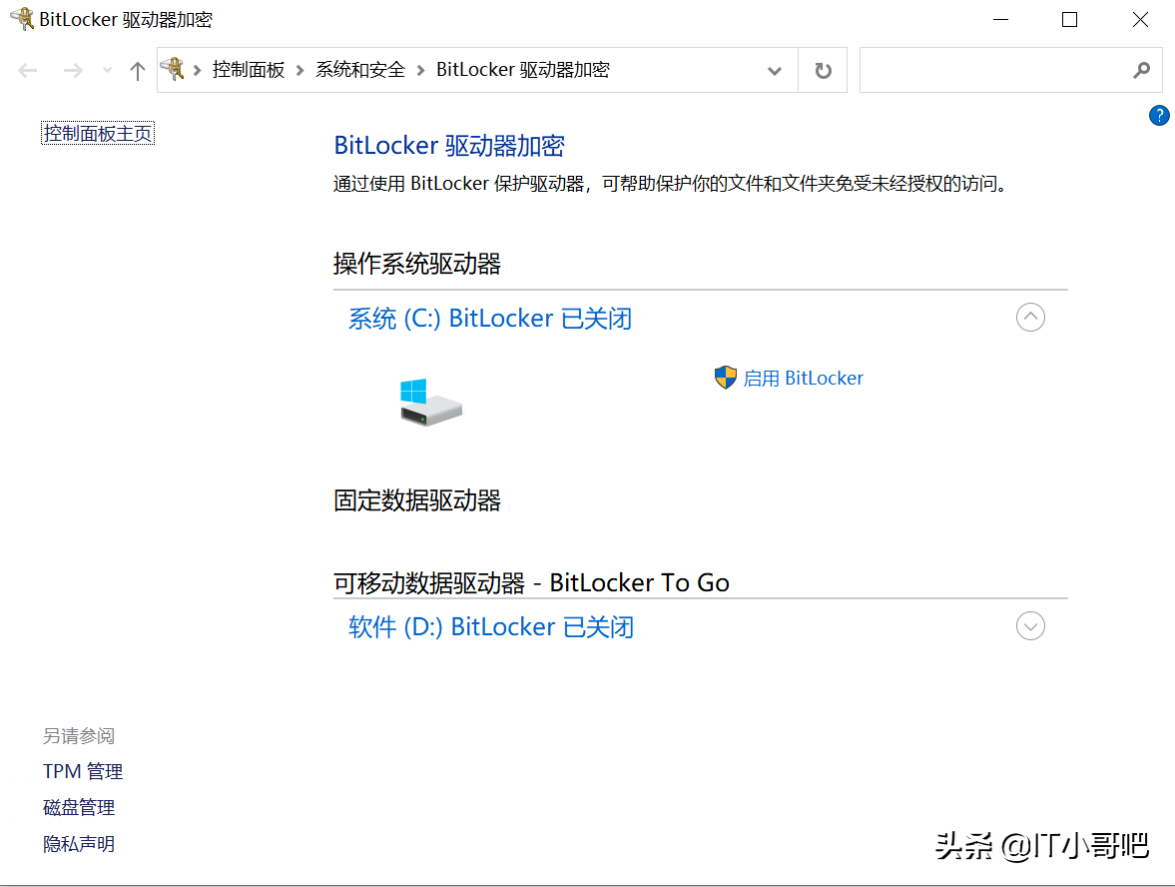Click the search magnifier icon
Screen dimensions: 1175x887
click(1141, 71)
